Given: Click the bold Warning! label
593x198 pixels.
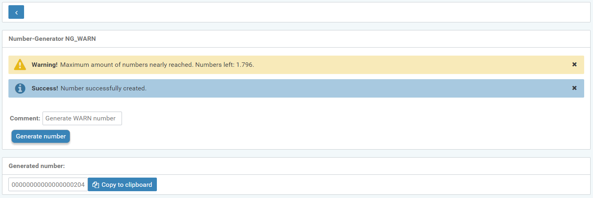Looking at the screenshot, I should coord(45,64).
